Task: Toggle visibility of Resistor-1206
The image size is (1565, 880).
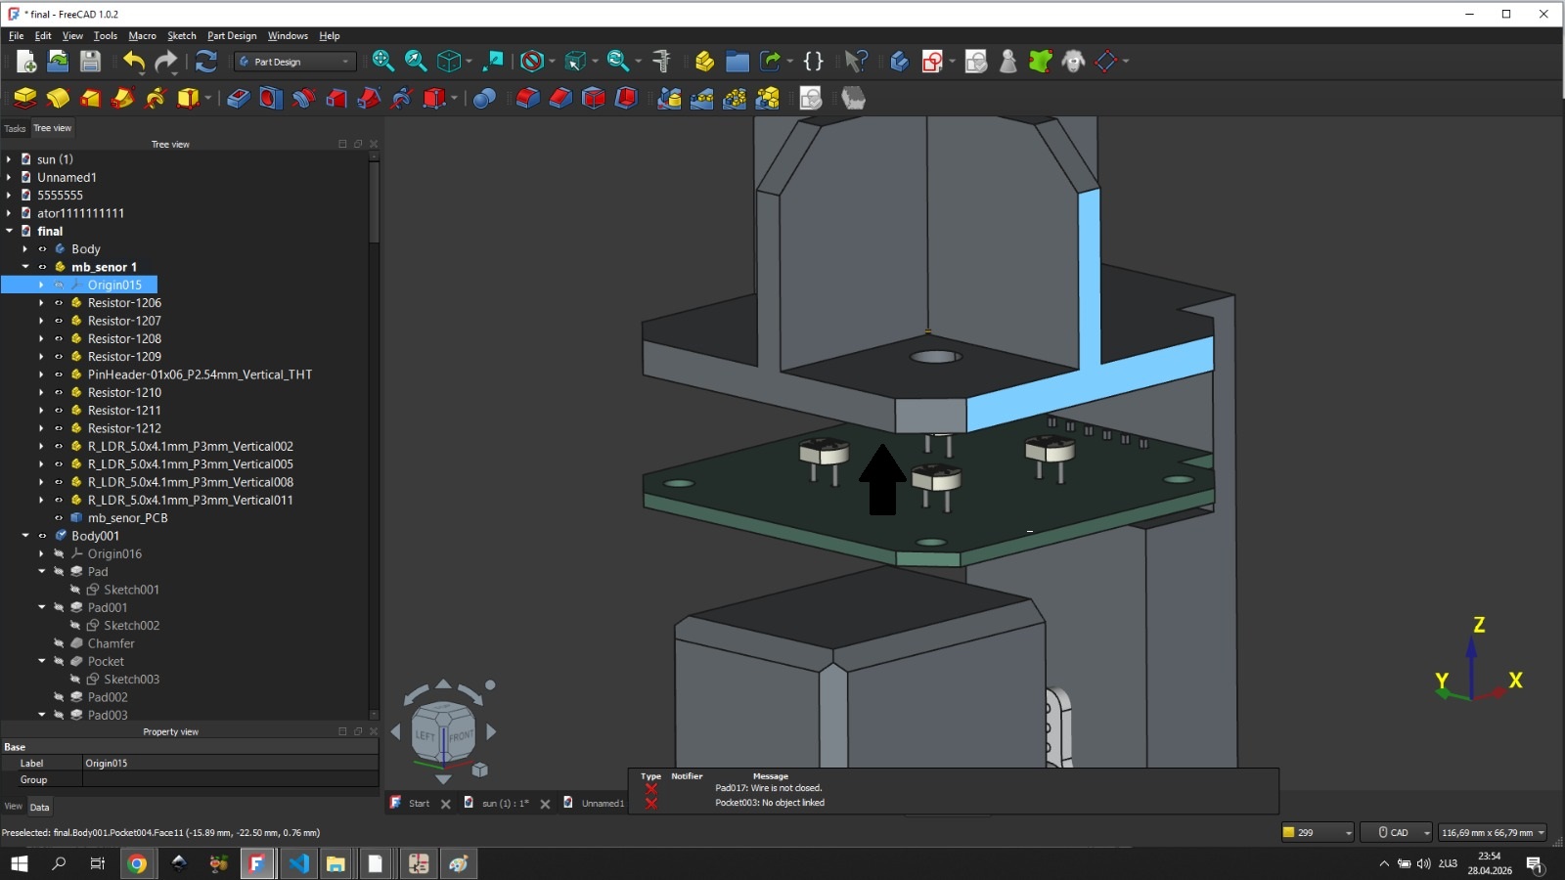Action: point(59,303)
